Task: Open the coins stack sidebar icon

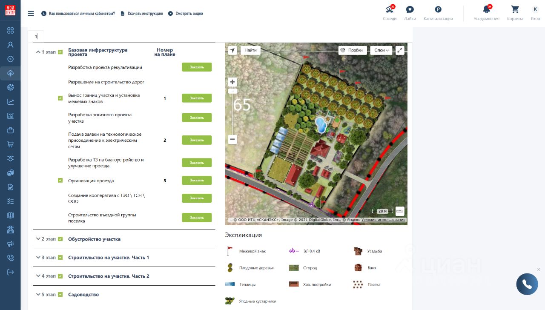Action: 11,173
